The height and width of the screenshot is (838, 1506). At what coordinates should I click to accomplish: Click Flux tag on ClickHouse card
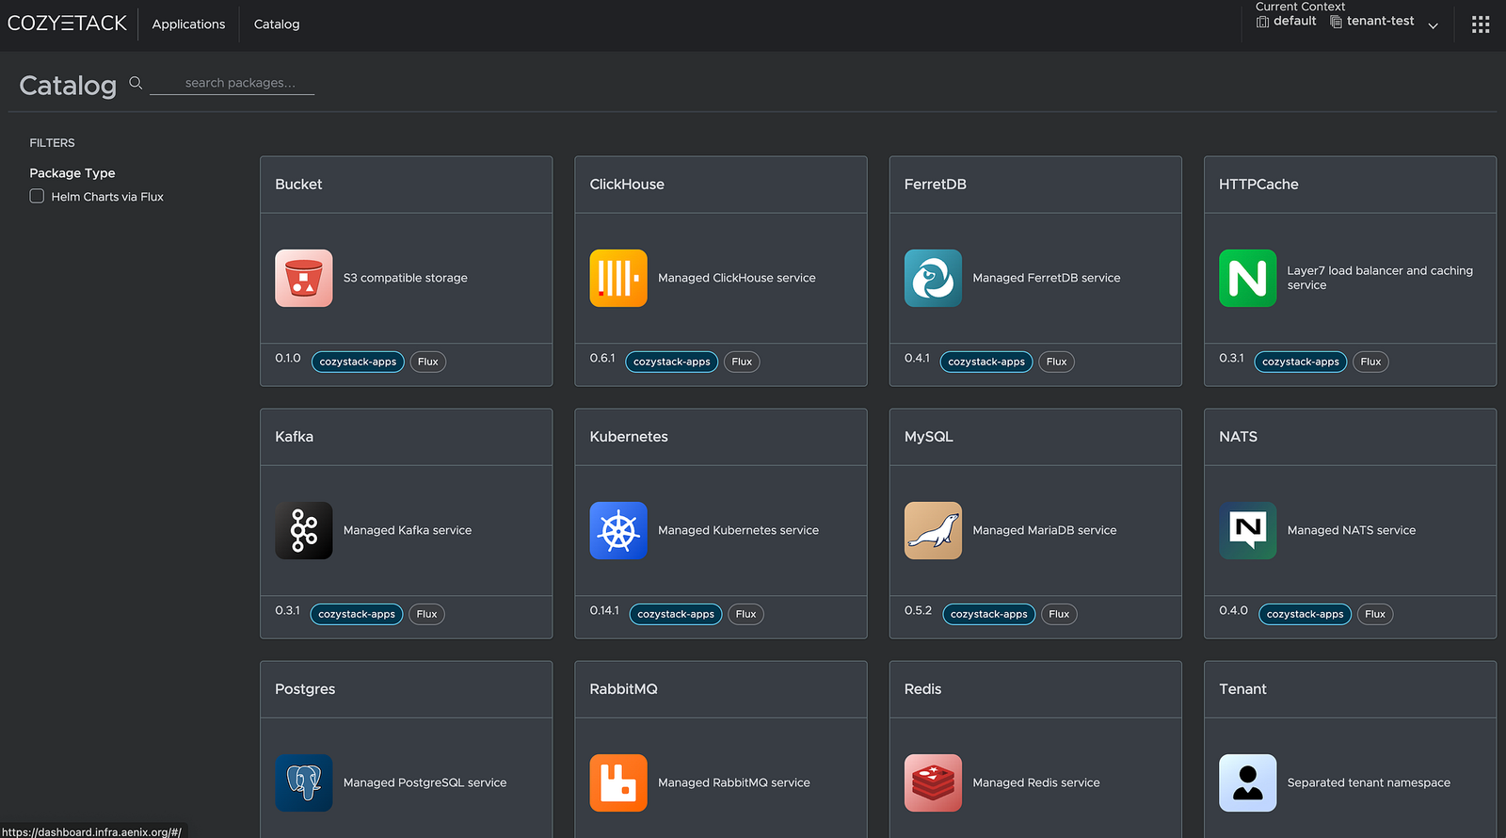742,362
